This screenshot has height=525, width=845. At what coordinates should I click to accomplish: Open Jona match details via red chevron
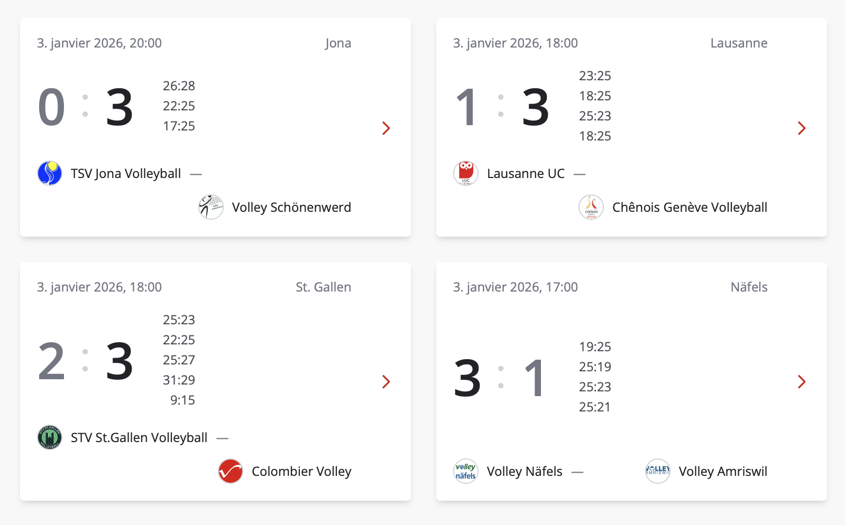tap(386, 128)
